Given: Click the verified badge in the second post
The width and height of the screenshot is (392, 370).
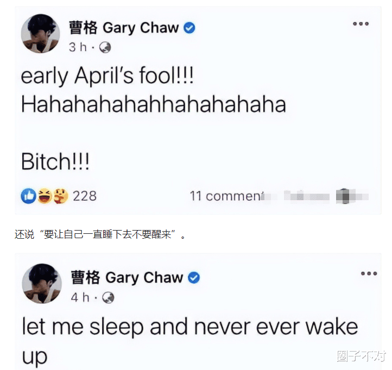Looking at the screenshot, I should [x=194, y=278].
